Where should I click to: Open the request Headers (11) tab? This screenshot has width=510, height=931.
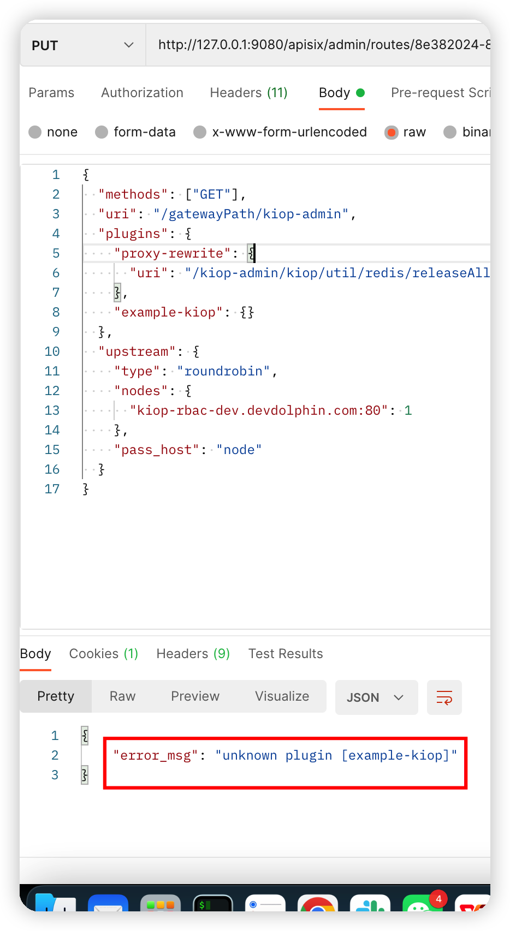point(248,93)
